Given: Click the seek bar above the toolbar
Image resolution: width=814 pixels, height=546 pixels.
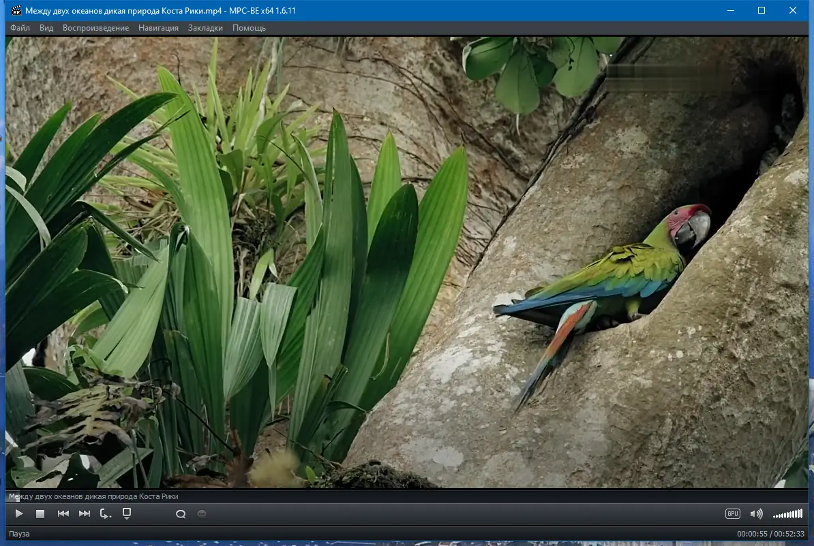Looking at the screenshot, I should pos(407,496).
